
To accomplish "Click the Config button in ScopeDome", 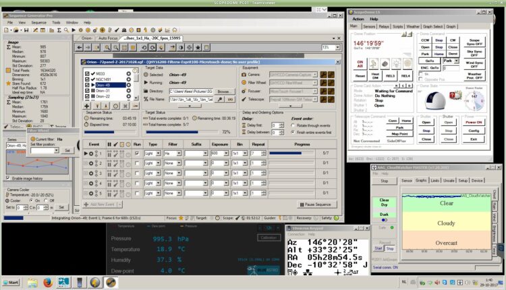I will click(x=474, y=131).
